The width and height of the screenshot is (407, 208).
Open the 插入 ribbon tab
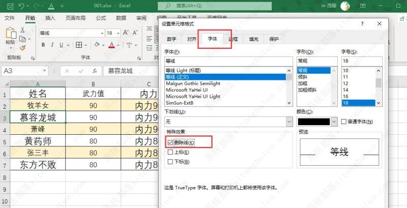(x=50, y=18)
